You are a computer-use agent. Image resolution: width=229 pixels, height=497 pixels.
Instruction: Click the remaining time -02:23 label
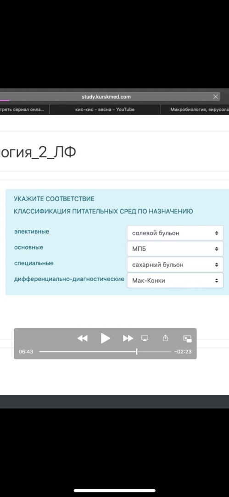click(183, 352)
